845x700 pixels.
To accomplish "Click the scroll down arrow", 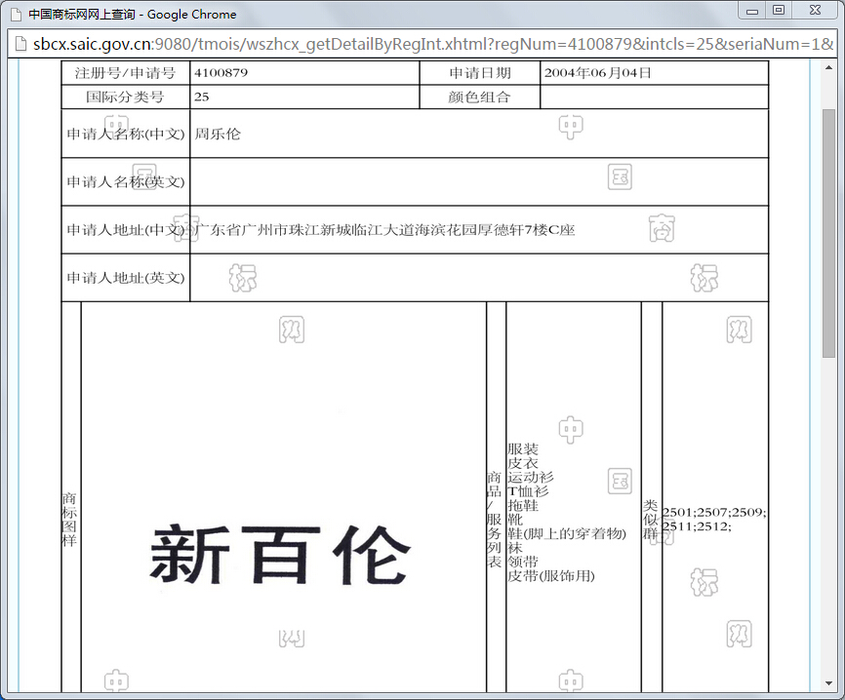I will (x=828, y=683).
